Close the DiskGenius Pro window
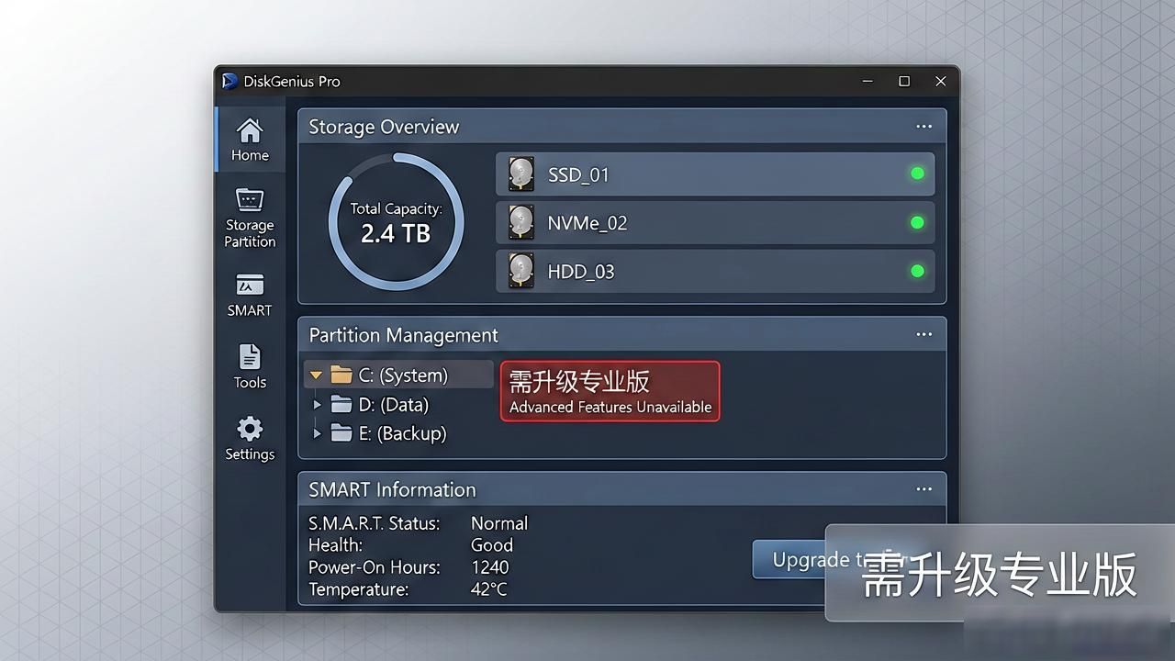Screen dimensions: 1175x661 [x=941, y=81]
